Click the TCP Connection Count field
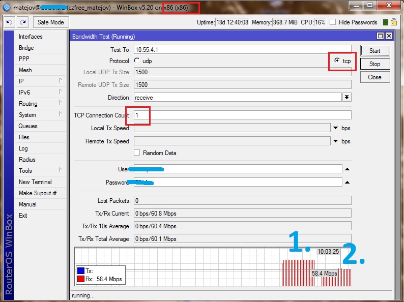 coord(243,115)
